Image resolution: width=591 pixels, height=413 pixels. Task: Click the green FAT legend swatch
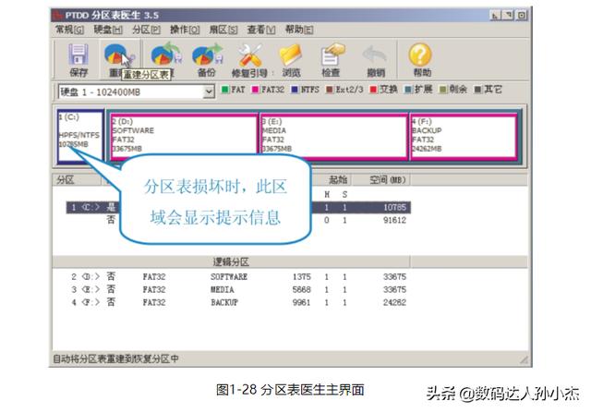[x=225, y=90]
